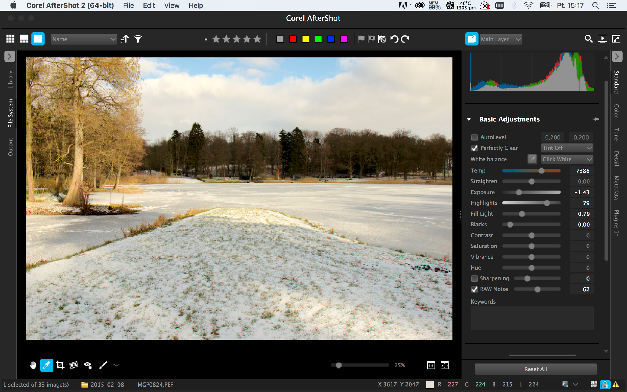Viewport: 627px width, 392px height.
Task: Apply the red color label
Action: pyautogui.click(x=293, y=39)
